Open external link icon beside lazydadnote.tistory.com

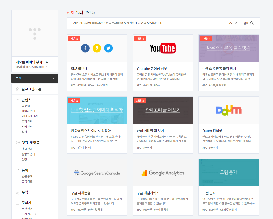pyautogui.click(x=46, y=67)
